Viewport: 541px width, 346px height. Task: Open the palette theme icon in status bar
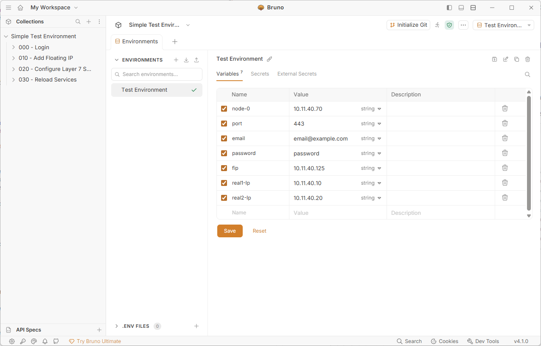(x=34, y=341)
